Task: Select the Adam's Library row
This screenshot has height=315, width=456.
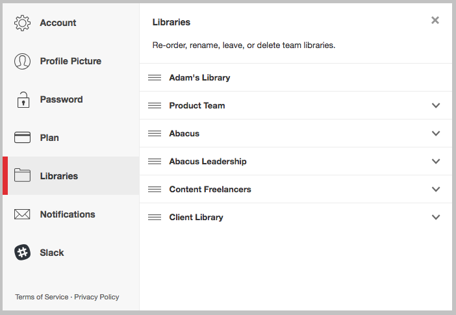Action: 296,78
